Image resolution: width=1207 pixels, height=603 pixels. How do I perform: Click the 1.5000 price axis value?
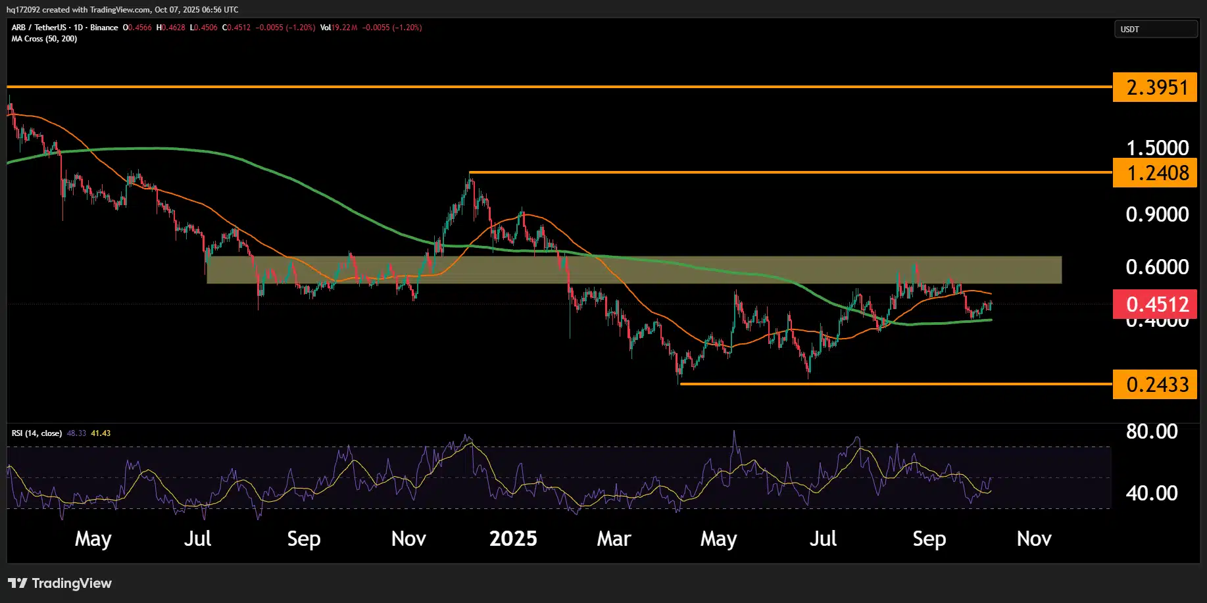(x=1157, y=147)
